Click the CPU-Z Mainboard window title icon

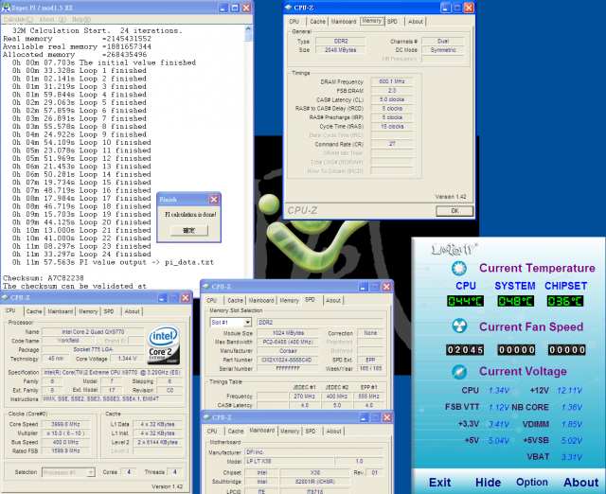[x=206, y=417]
